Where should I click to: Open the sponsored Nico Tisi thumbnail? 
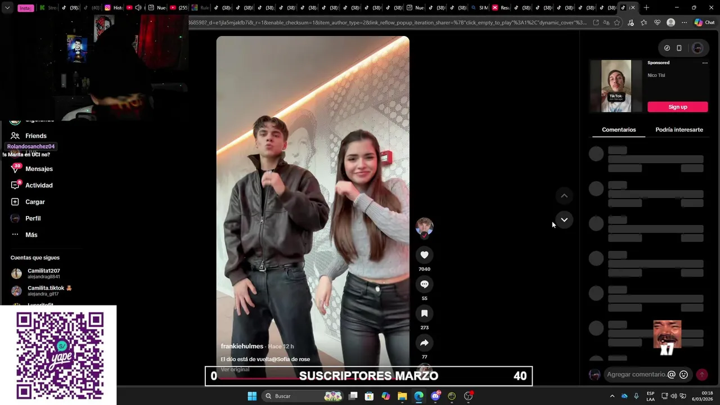point(616,86)
